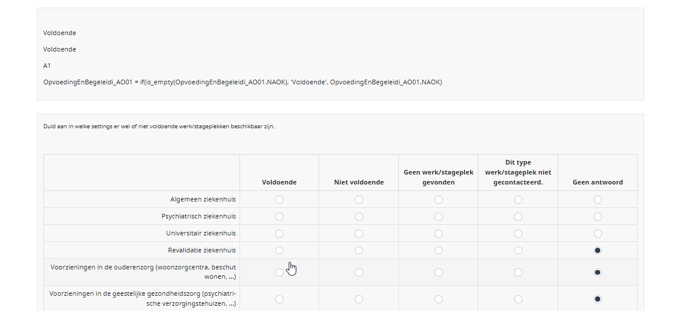Image resolution: width=677 pixels, height=311 pixels.
Task: Click the Niet voldoende column header
Action: (359, 182)
